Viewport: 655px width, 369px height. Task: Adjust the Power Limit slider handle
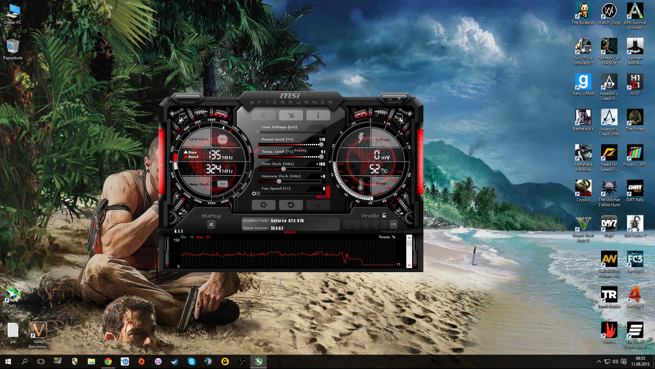321,145
